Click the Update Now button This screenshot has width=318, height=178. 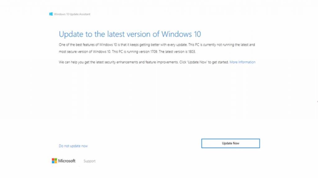(x=230, y=143)
